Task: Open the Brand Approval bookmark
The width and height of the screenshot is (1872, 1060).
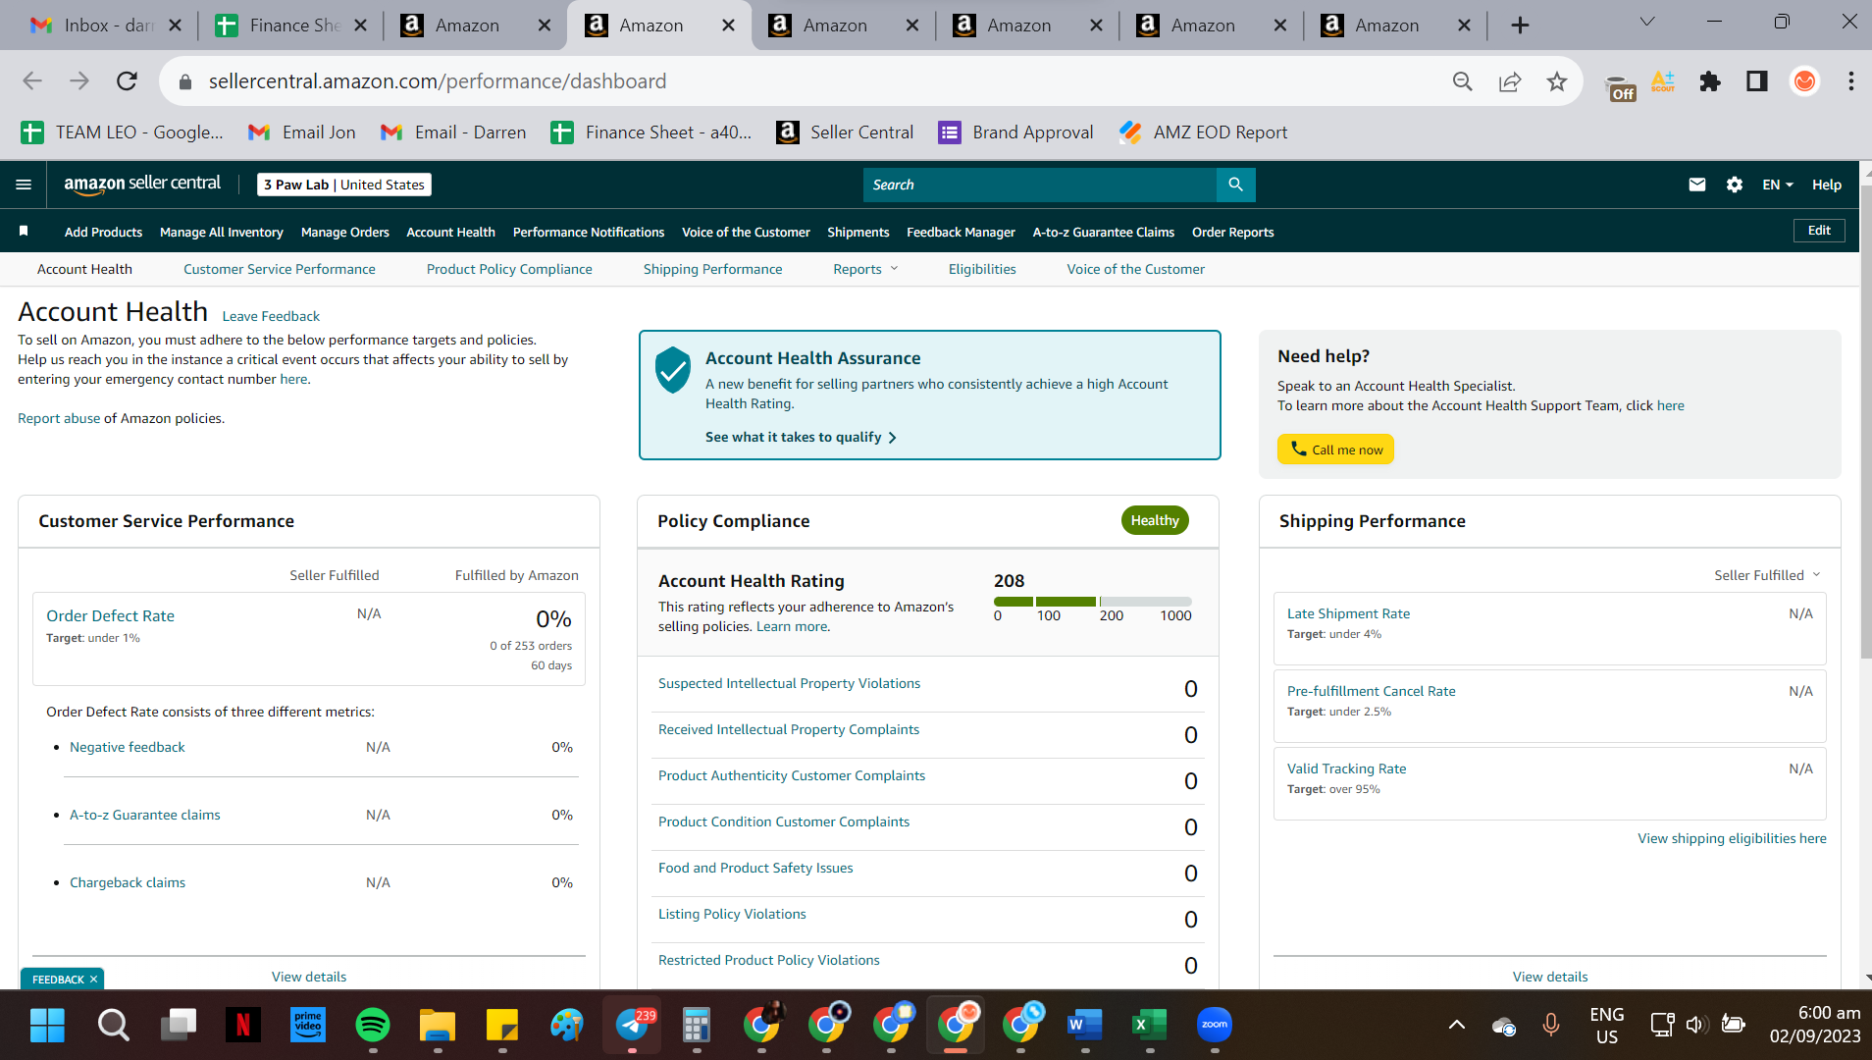Action: coord(1015,132)
